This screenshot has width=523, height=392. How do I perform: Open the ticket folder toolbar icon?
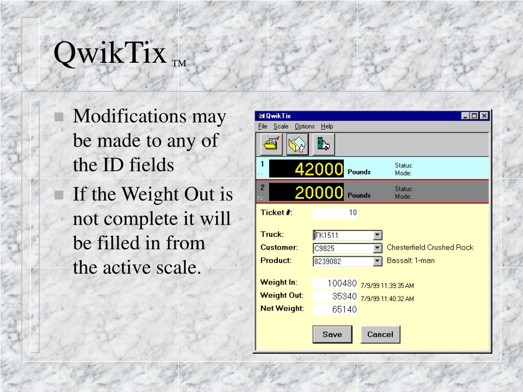[x=271, y=144]
